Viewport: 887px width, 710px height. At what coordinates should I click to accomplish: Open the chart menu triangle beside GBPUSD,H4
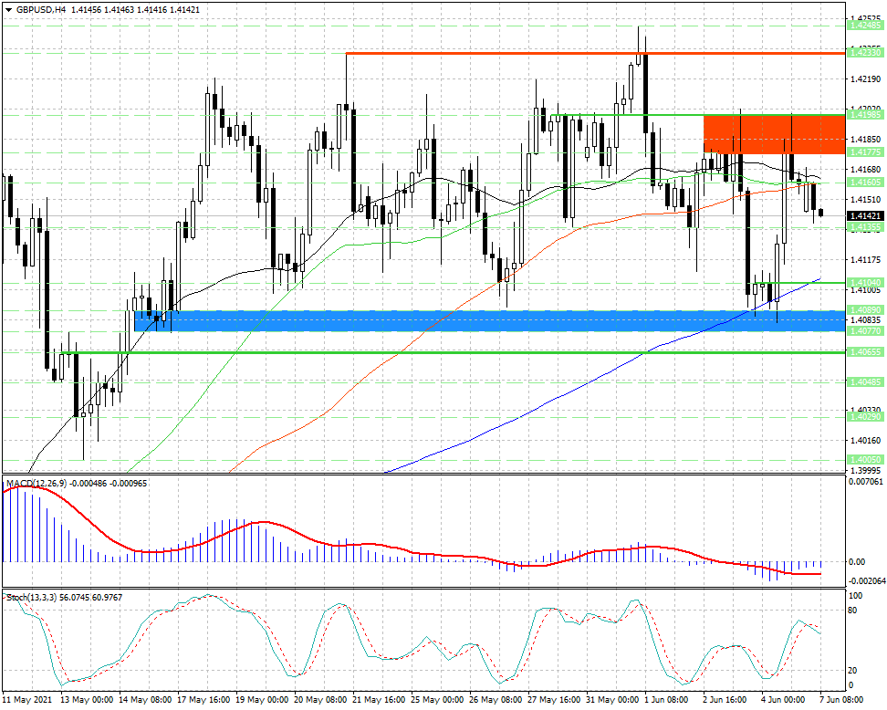(x=8, y=10)
